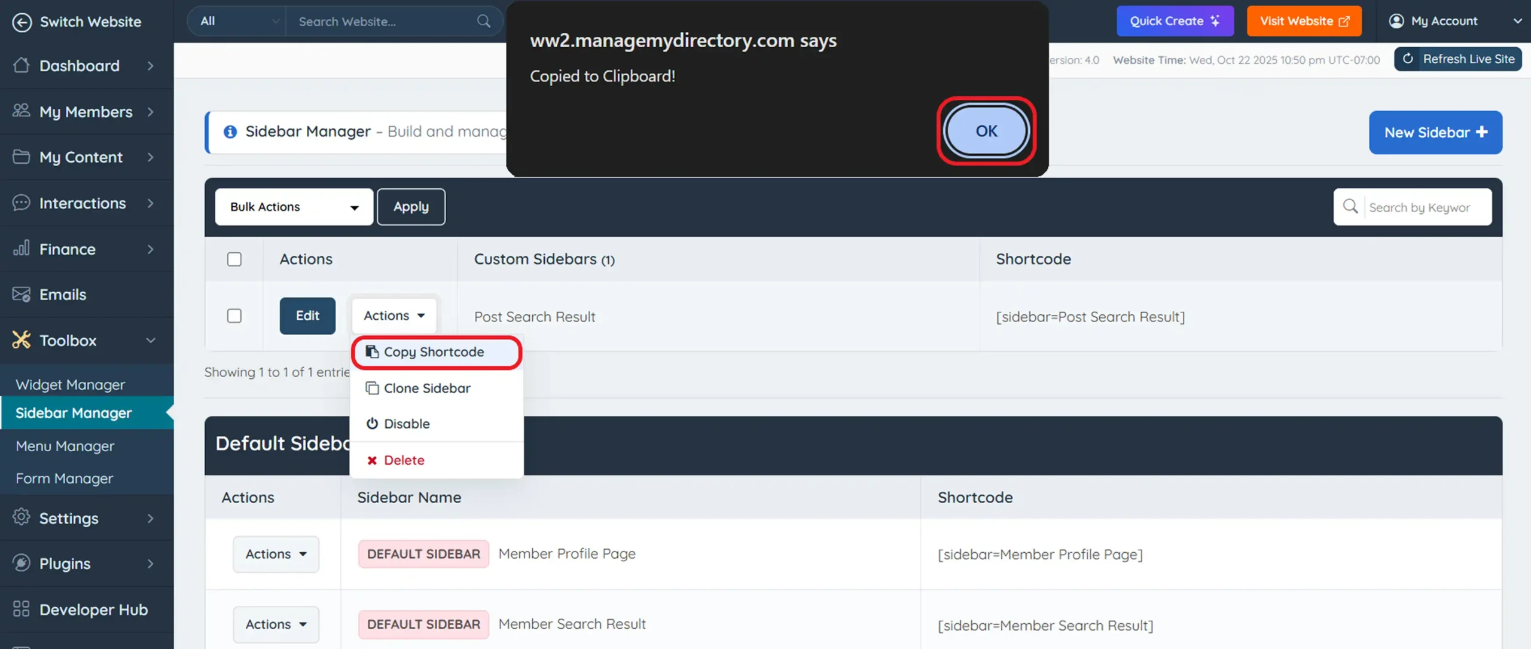The image size is (1531, 649).
Task: Click the Toolbox wrench icon
Action: point(22,340)
